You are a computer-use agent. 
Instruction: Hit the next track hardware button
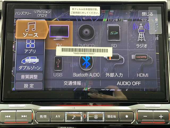click(24, 117)
